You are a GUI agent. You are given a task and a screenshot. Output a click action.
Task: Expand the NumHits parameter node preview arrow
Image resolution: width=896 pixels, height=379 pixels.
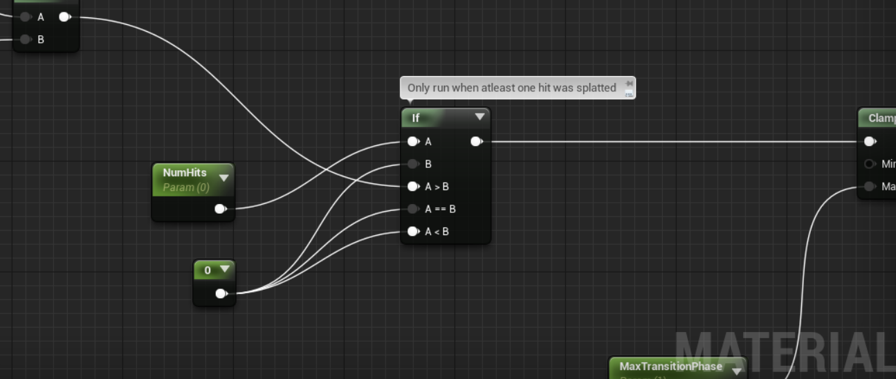pyautogui.click(x=223, y=178)
